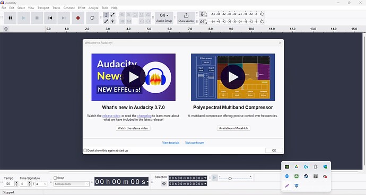Click the Redo arrow icon

tap(148, 21)
